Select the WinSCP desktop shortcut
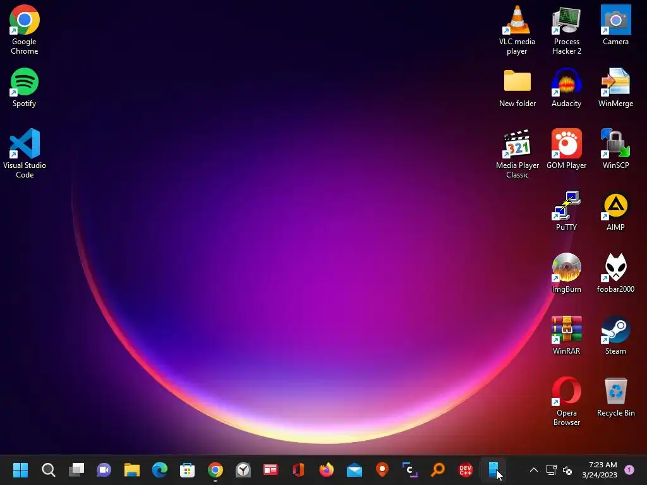 615,148
